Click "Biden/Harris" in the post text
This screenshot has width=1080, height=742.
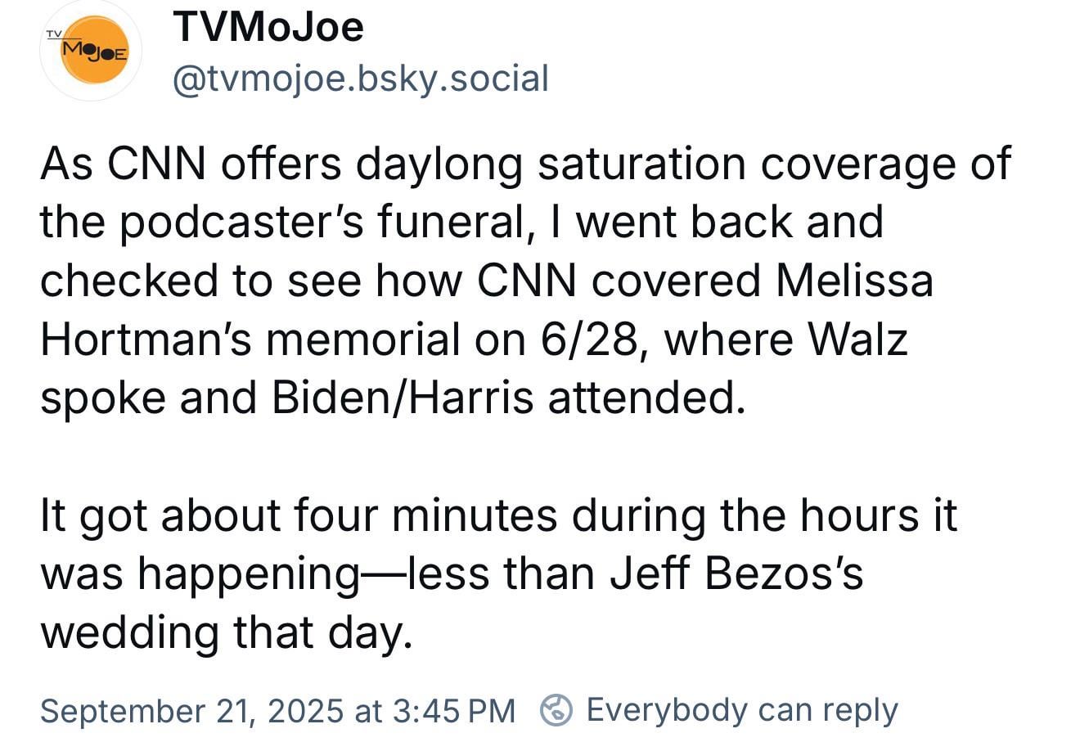pos(402,398)
